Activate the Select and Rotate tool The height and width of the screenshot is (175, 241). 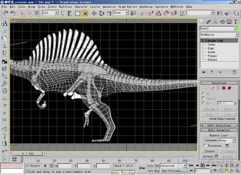(101, 13)
